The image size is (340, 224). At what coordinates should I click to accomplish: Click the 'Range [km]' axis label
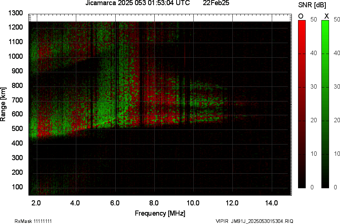point(3,104)
